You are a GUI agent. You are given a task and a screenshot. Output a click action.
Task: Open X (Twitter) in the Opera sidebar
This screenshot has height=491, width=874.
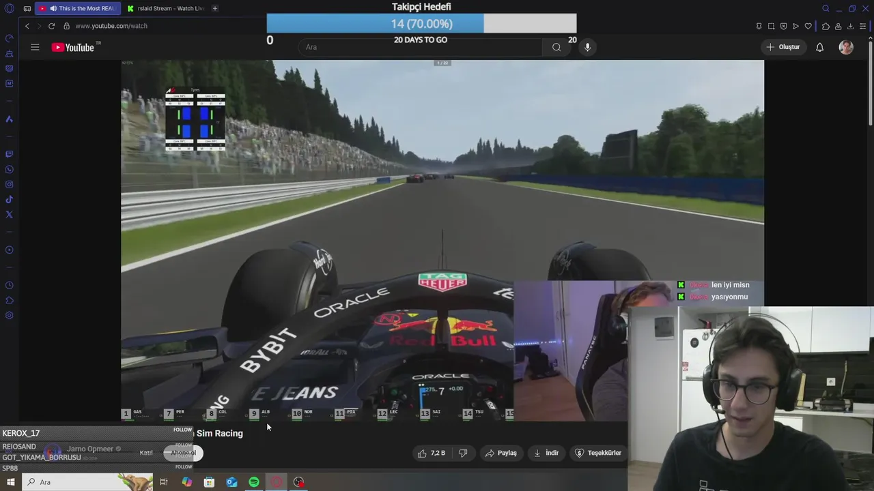click(10, 215)
